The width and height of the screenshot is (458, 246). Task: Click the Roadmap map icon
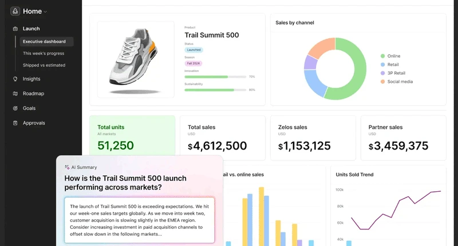[15, 94]
